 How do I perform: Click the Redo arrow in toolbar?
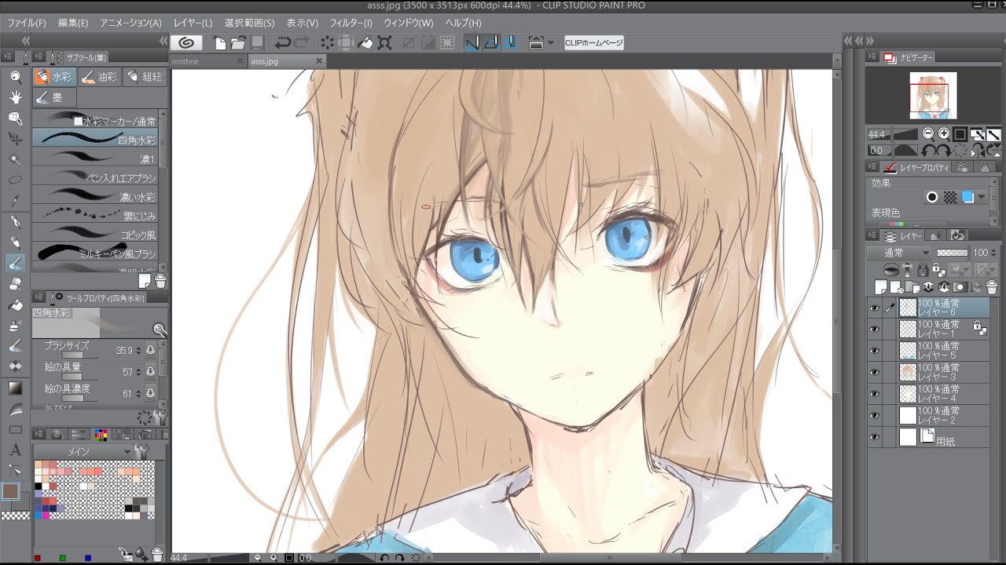301,43
